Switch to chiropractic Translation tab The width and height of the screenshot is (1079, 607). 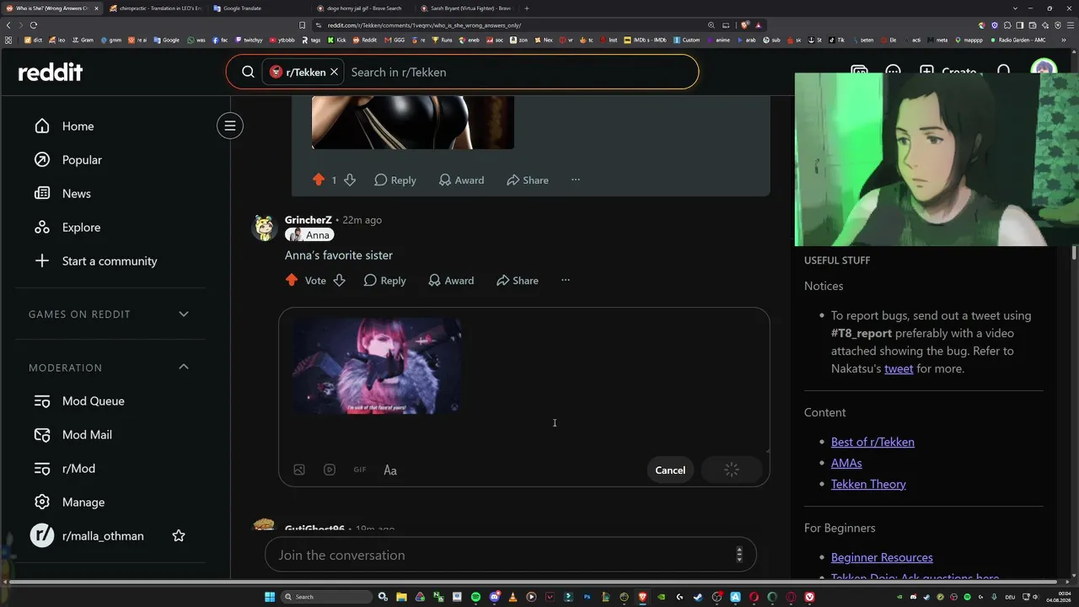tap(155, 8)
